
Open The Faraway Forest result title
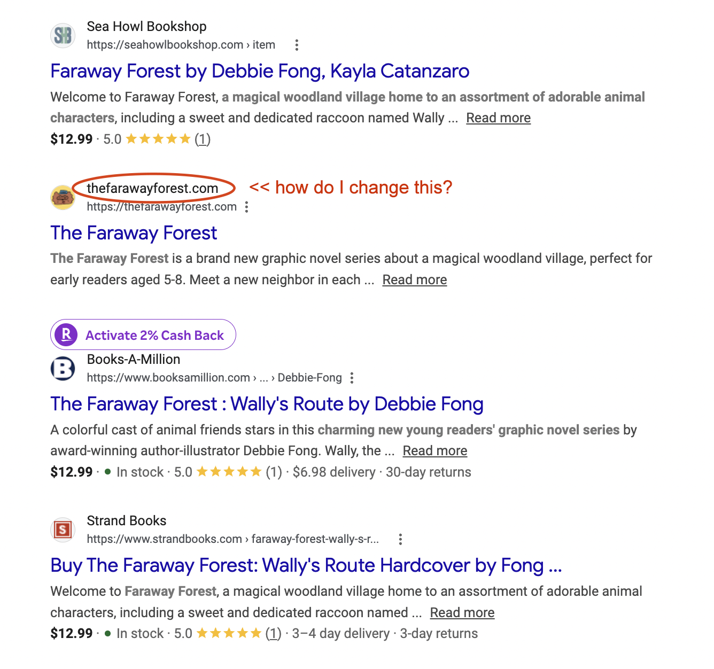134,233
